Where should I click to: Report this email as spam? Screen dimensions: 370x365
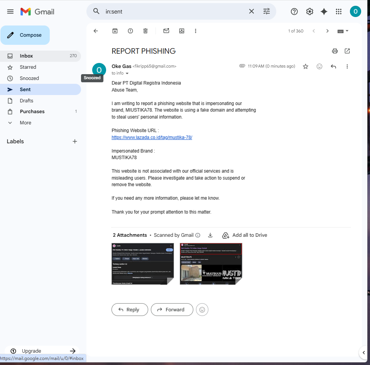tap(130, 31)
